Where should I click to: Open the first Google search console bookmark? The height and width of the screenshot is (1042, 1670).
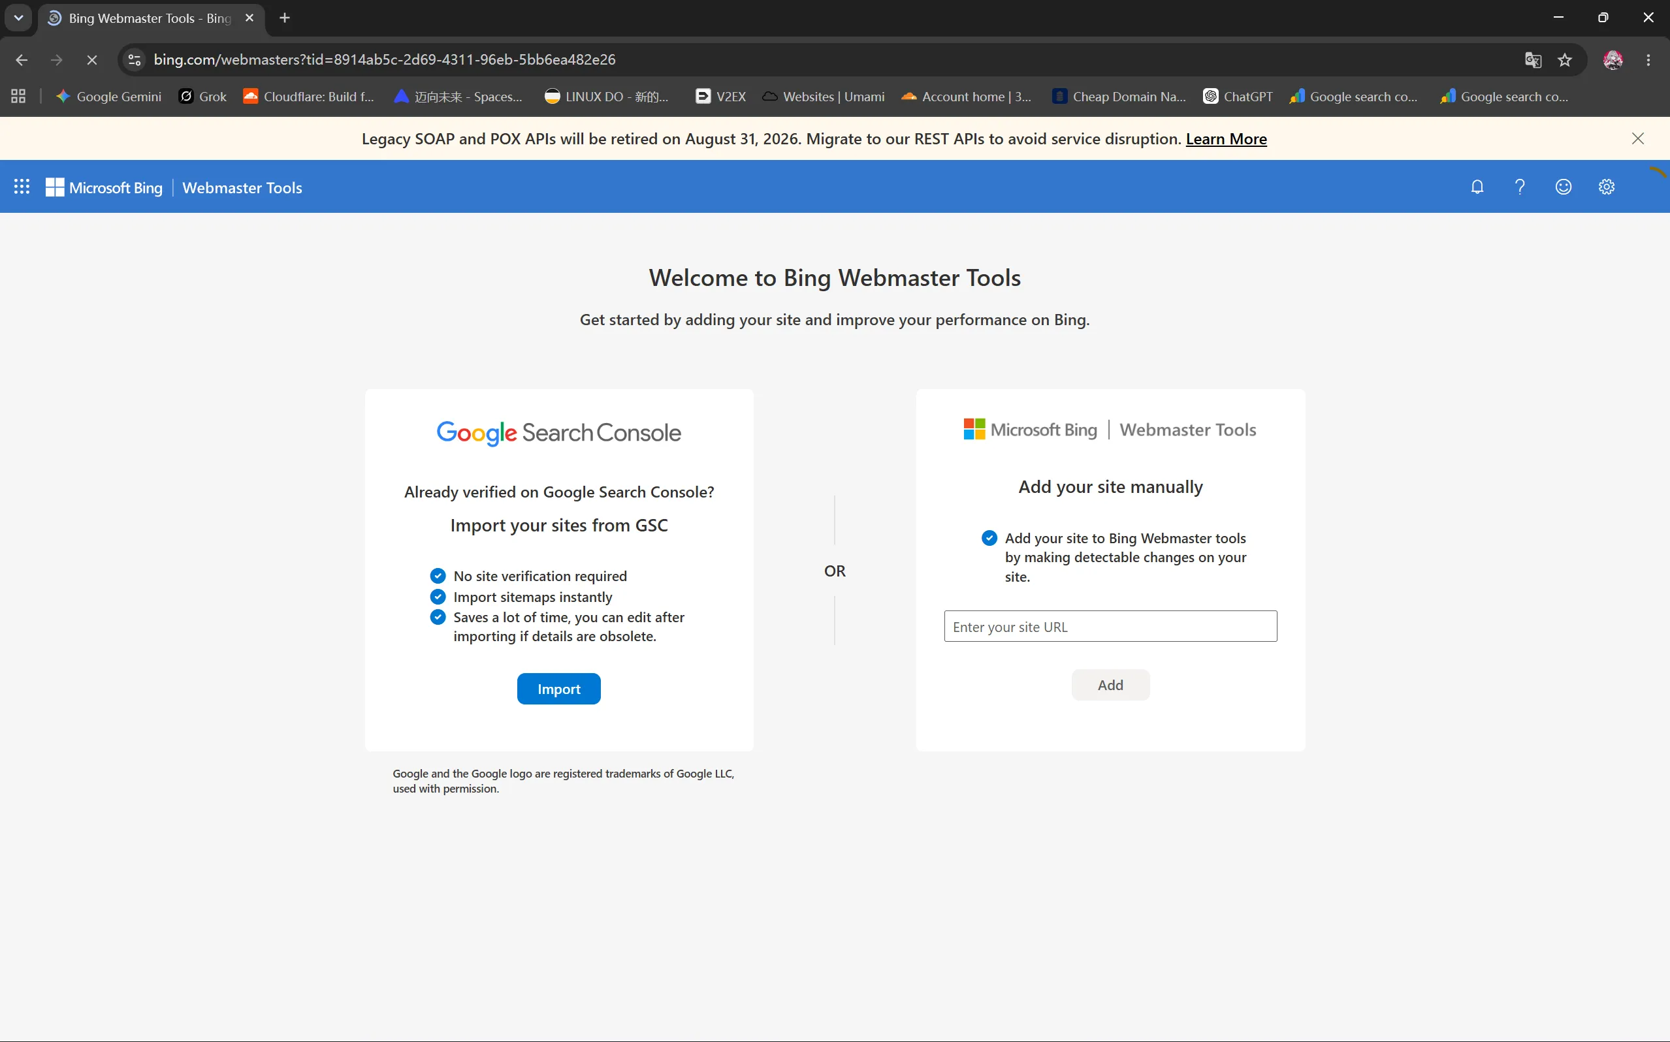[x=1354, y=97]
